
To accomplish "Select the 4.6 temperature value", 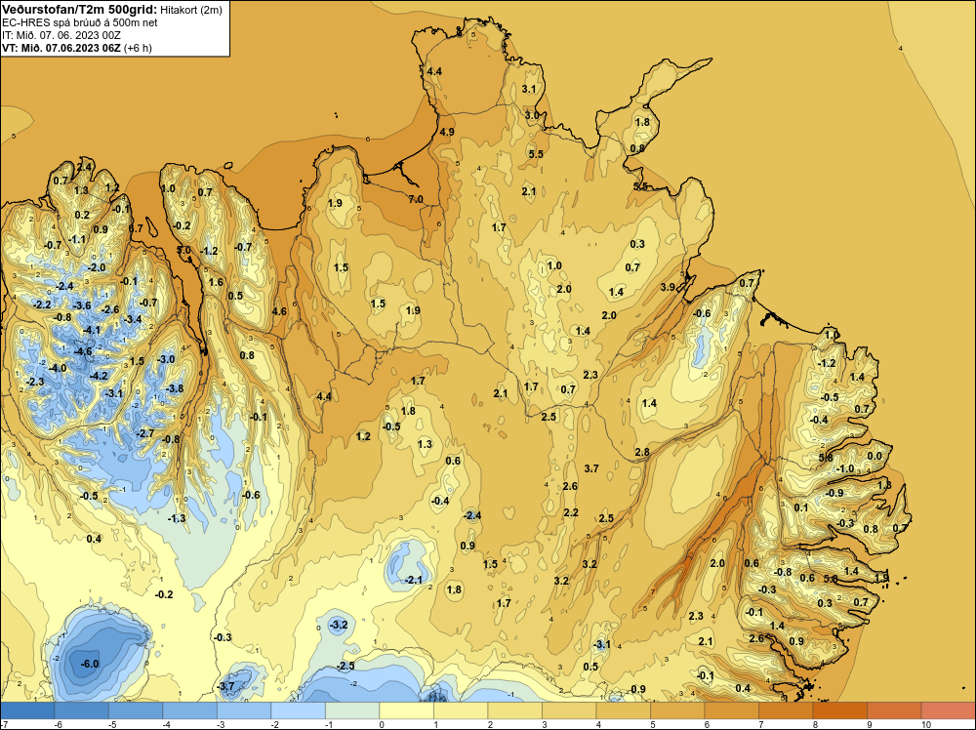I will click(279, 311).
